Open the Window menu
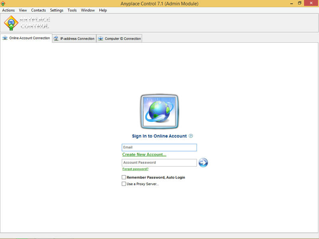This screenshot has height=239, width=319. (88, 10)
